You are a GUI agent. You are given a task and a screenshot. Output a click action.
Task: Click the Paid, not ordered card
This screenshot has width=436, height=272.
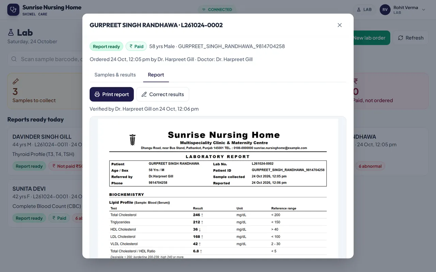click(x=391, y=91)
